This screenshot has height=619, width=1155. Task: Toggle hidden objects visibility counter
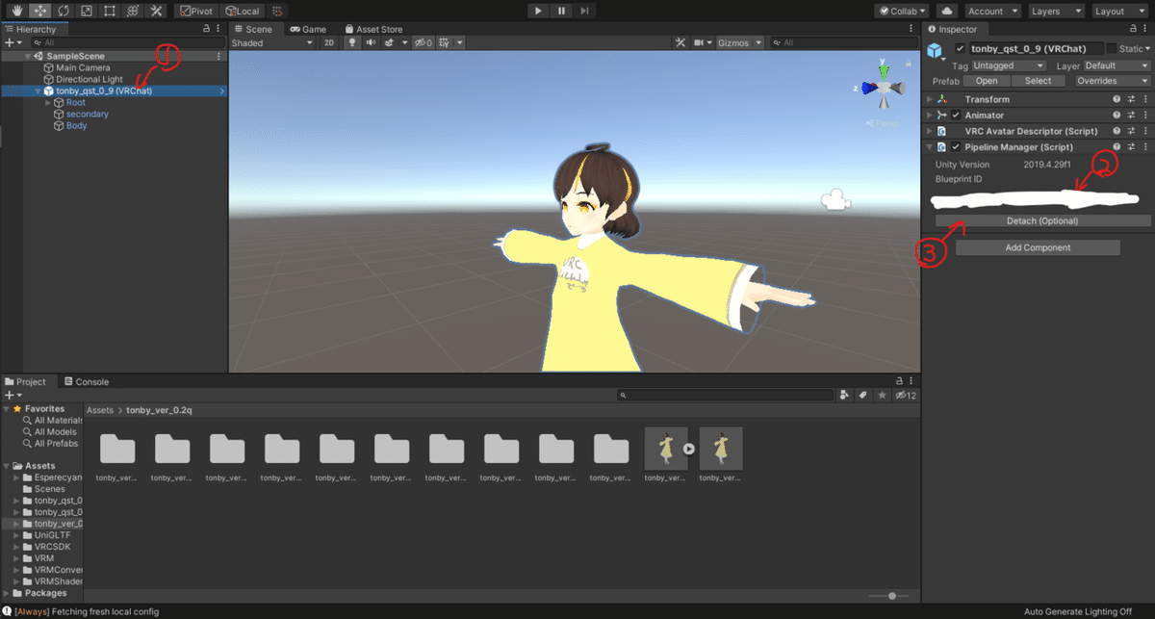point(423,42)
